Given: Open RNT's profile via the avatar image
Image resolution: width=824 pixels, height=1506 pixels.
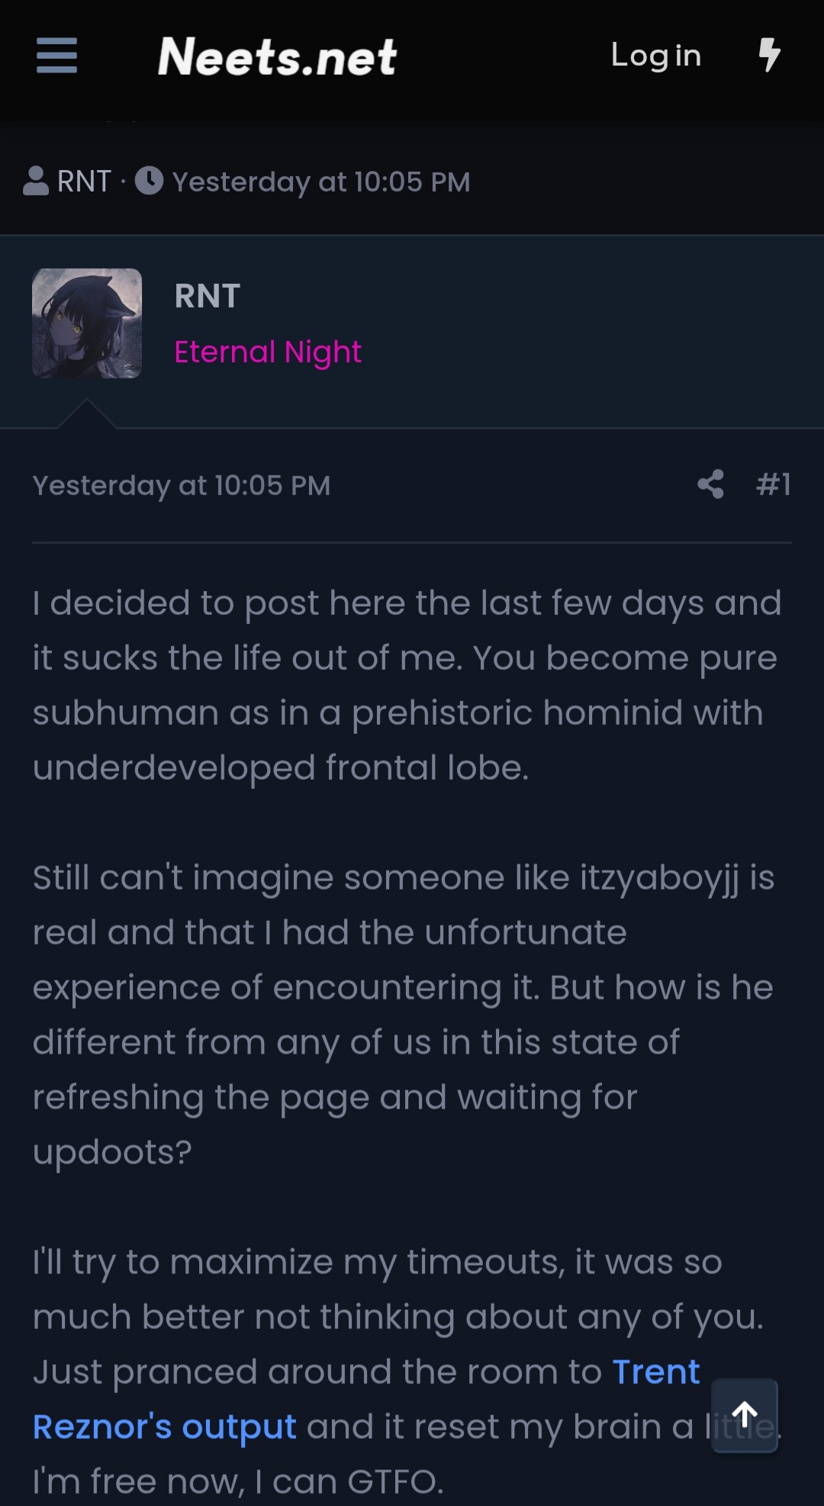Looking at the screenshot, I should pyautogui.click(x=88, y=323).
